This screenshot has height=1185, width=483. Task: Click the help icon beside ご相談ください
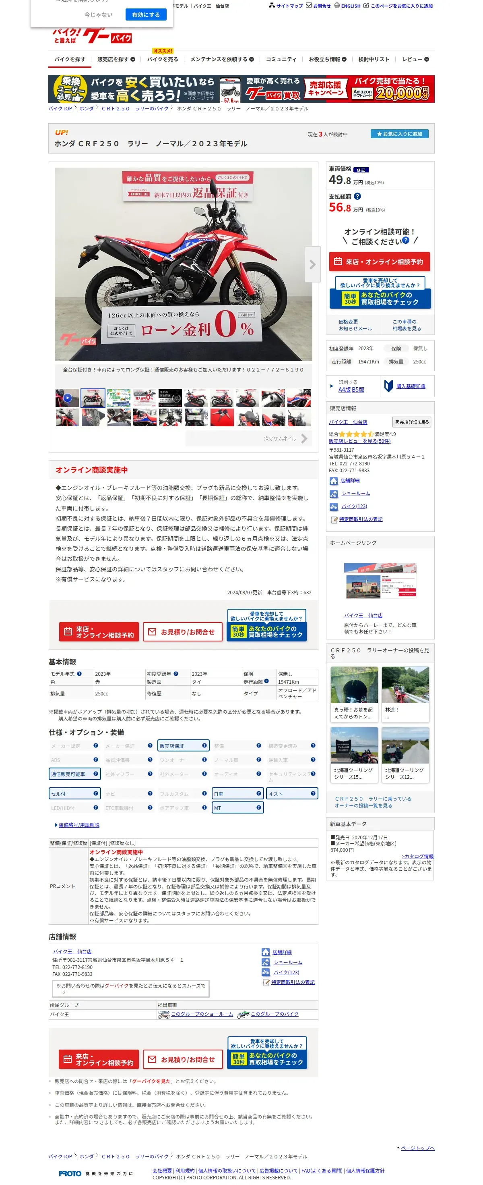point(405,240)
